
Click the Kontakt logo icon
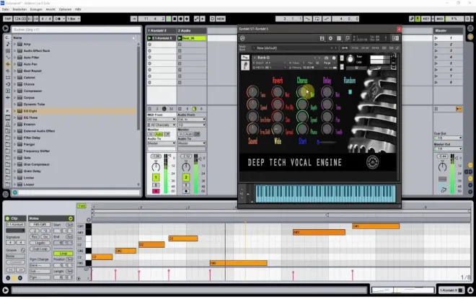pos(242,38)
